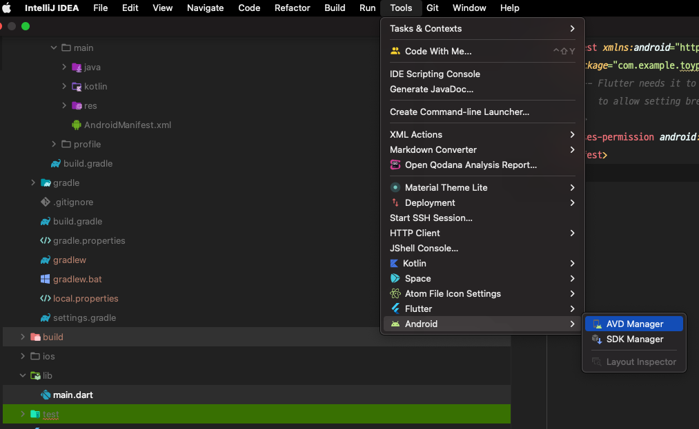Screen dimensions: 699x429
Task: Open the Refactor menu
Action: (x=292, y=8)
